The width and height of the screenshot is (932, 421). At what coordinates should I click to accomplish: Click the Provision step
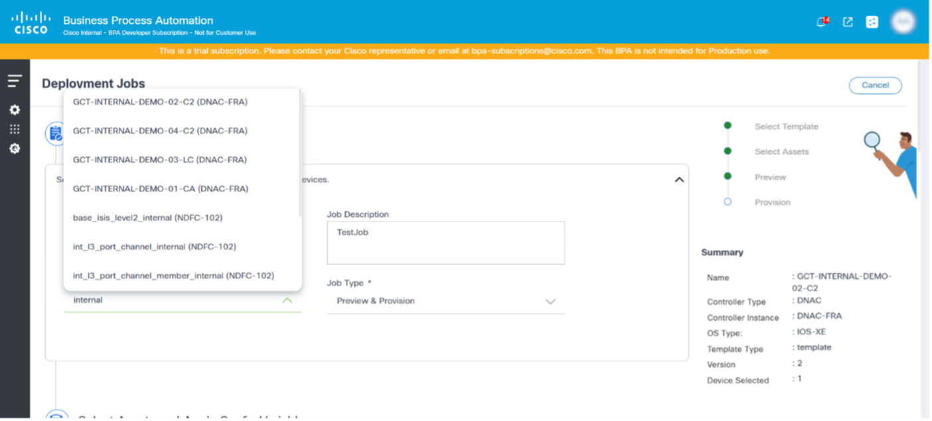(773, 202)
